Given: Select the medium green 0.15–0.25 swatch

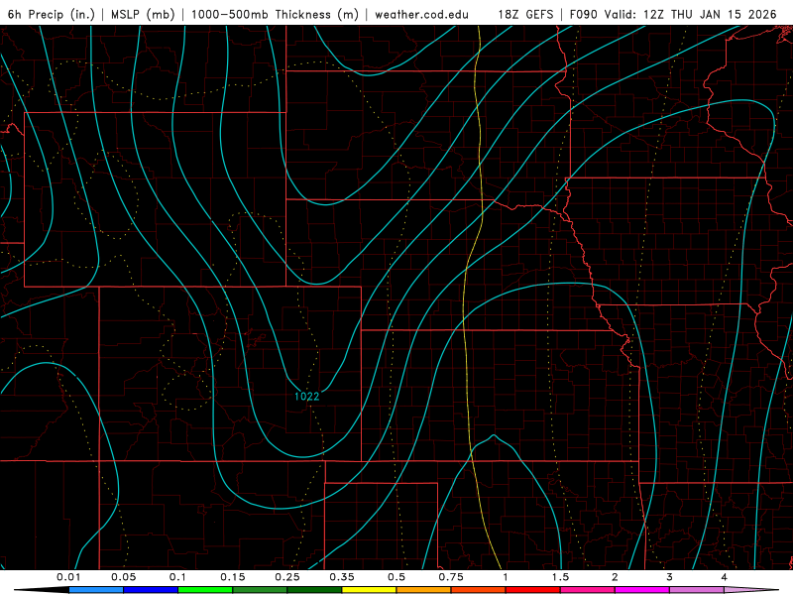Looking at the screenshot, I should pos(260,590).
